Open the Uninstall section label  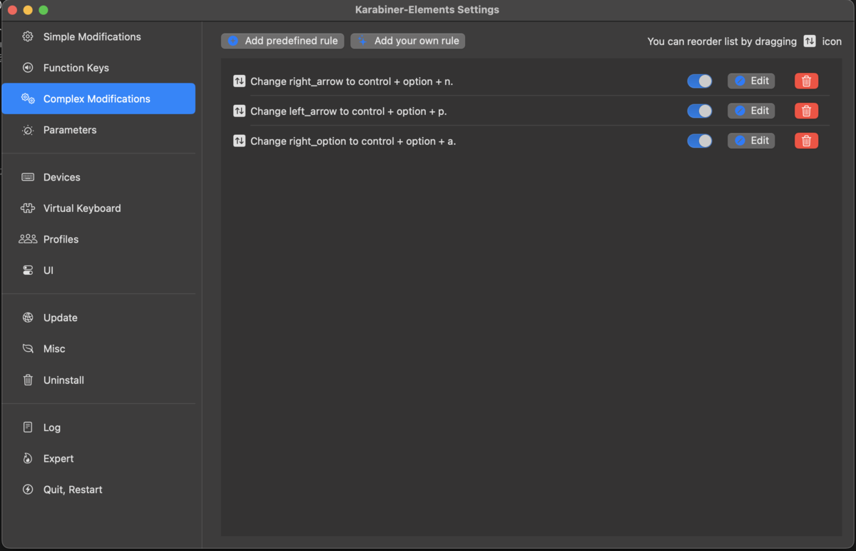coord(63,380)
